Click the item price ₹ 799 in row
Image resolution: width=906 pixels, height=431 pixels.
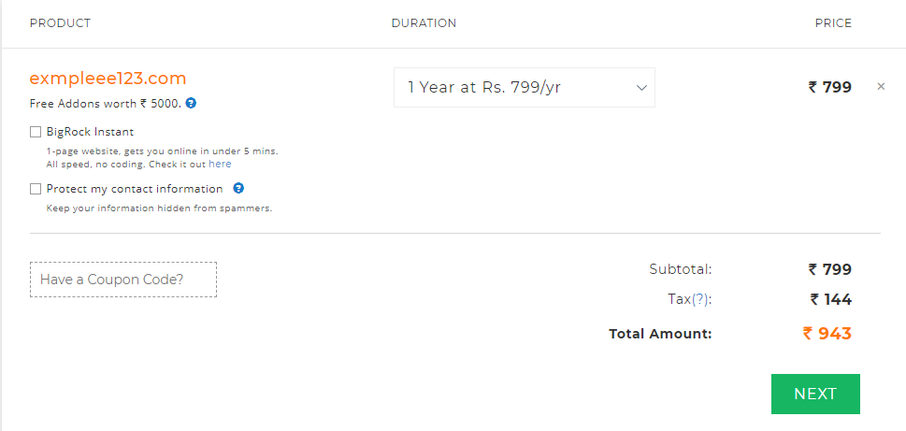829,87
